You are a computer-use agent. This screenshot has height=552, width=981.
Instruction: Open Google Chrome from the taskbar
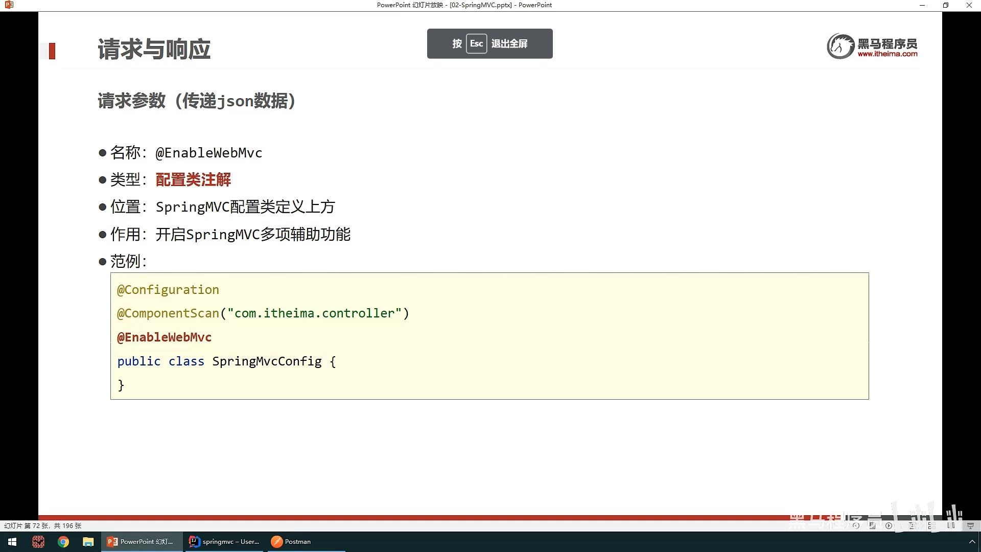[63, 542]
